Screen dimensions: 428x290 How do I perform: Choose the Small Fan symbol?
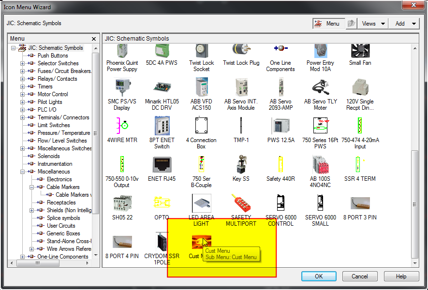coord(360,51)
